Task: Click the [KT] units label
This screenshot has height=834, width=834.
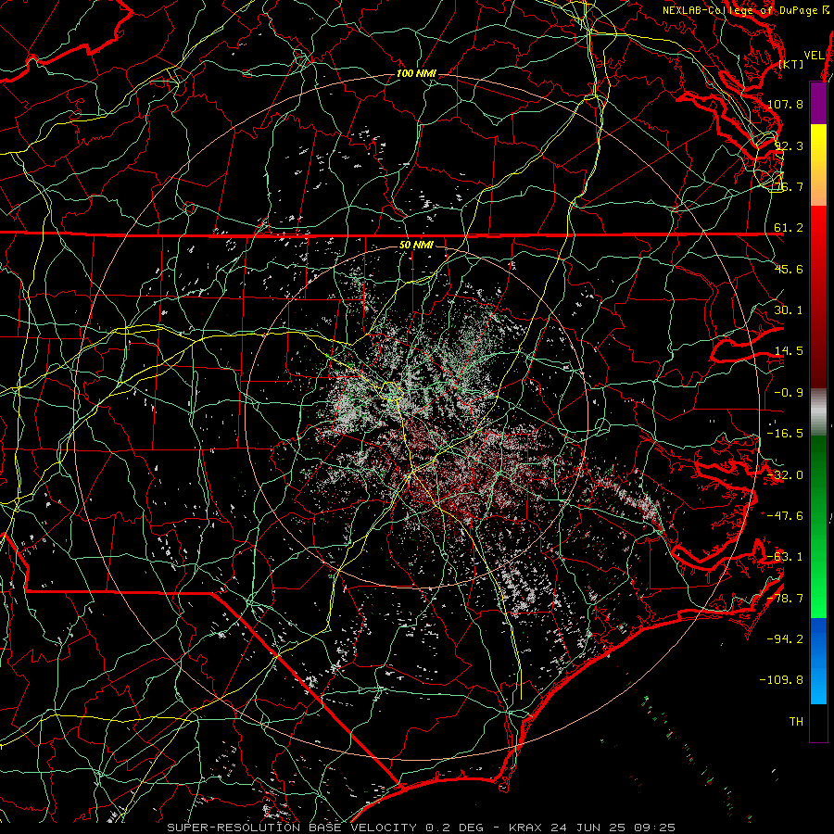Action: pyautogui.click(x=791, y=64)
